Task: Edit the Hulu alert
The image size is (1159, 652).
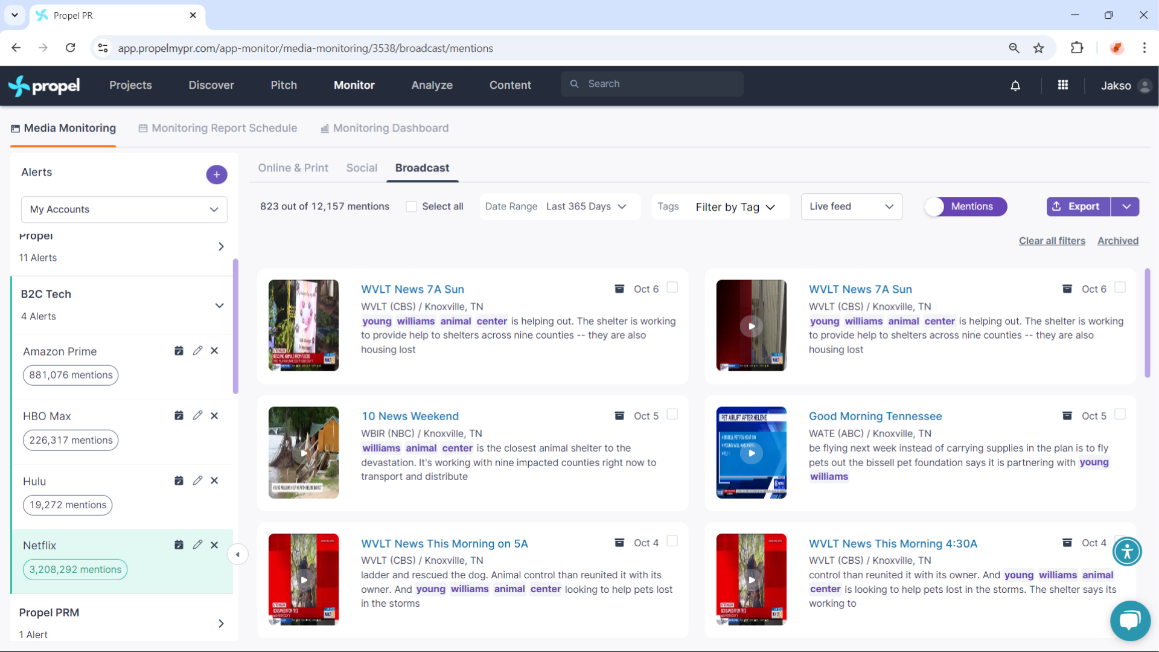Action: [197, 481]
